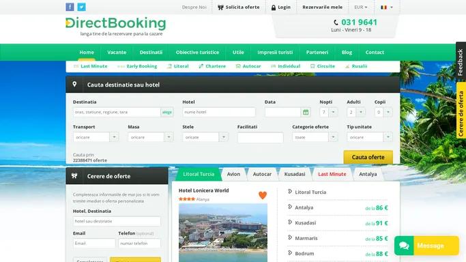Click the Hotel name input field
Viewport: 466px width, 262px height.
219,113
